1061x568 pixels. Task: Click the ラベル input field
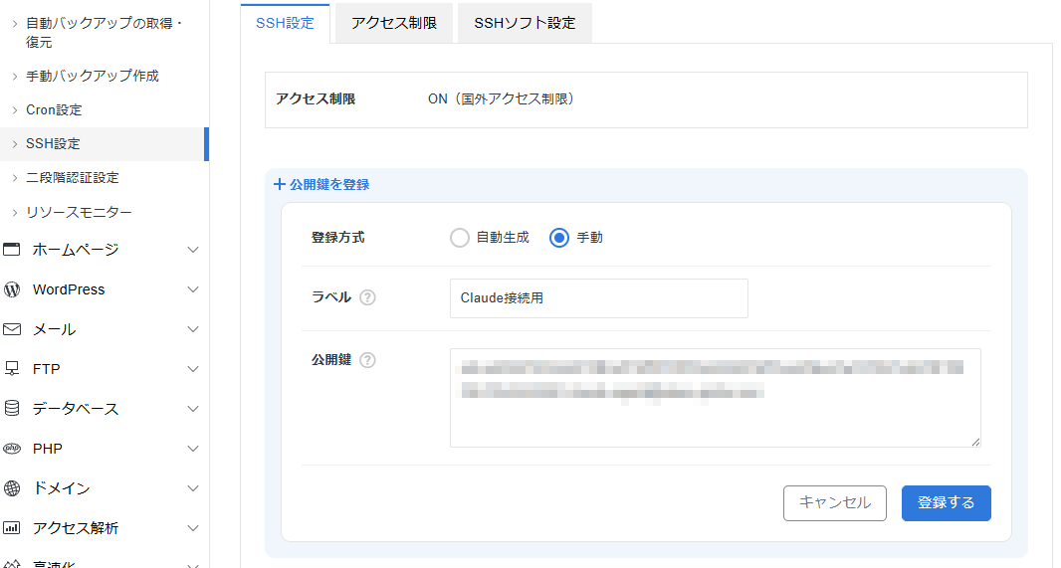[x=599, y=298]
